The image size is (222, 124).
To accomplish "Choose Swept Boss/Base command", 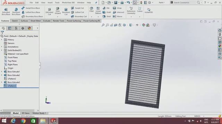I will pos(31,8).
